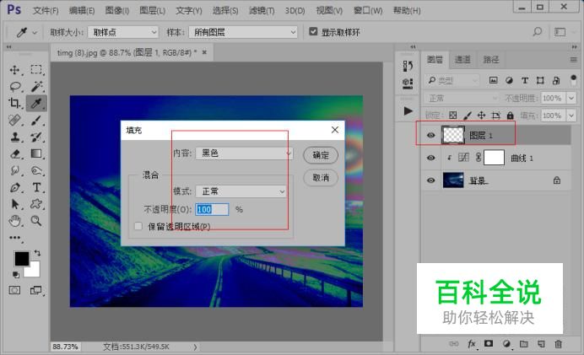This screenshot has height=355, width=584.
Task: Swap foreground and background colors
Action: pyautogui.click(x=37, y=253)
